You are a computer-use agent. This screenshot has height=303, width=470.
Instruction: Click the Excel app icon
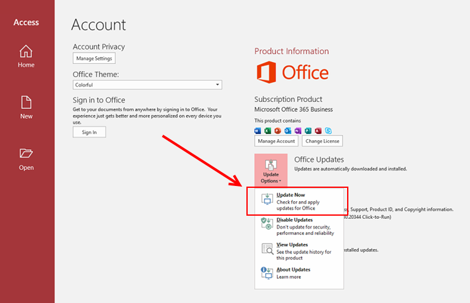[x=268, y=131]
